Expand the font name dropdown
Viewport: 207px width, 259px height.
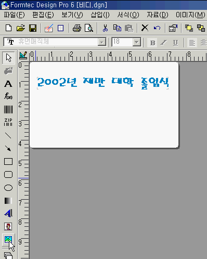point(101,42)
